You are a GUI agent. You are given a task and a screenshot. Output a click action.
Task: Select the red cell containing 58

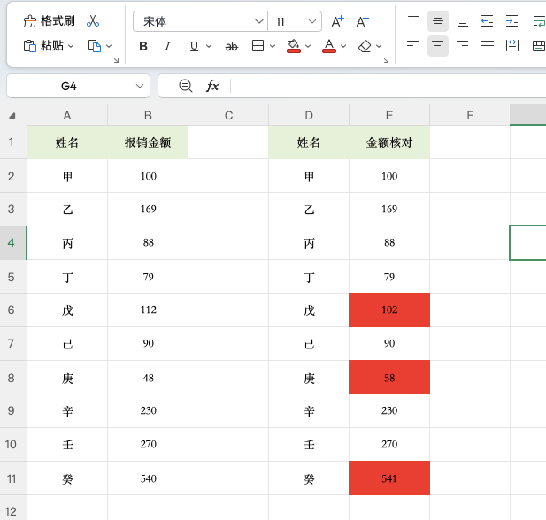click(389, 378)
